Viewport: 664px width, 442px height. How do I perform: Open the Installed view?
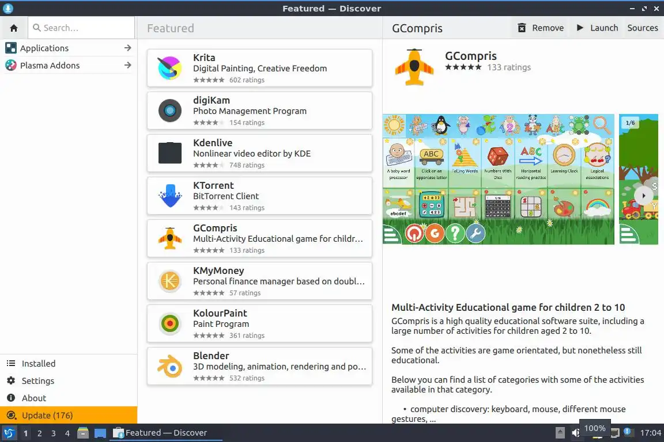point(68,364)
